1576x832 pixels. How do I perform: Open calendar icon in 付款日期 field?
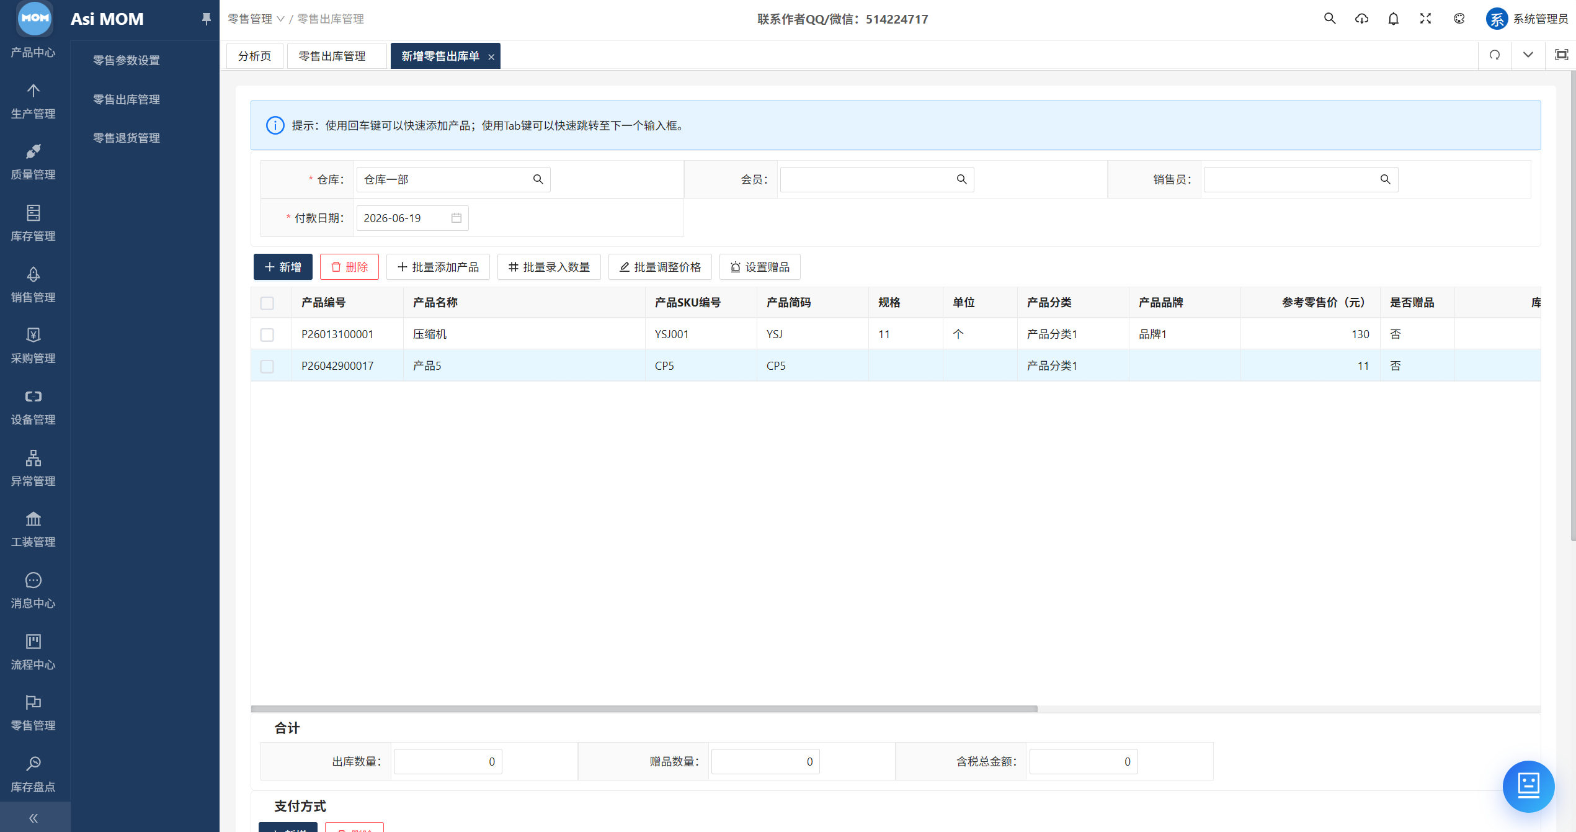(456, 218)
